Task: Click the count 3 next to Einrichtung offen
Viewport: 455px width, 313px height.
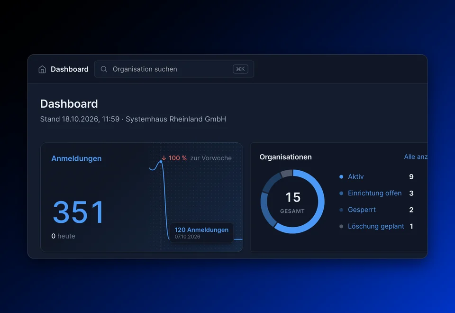Action: pos(411,193)
